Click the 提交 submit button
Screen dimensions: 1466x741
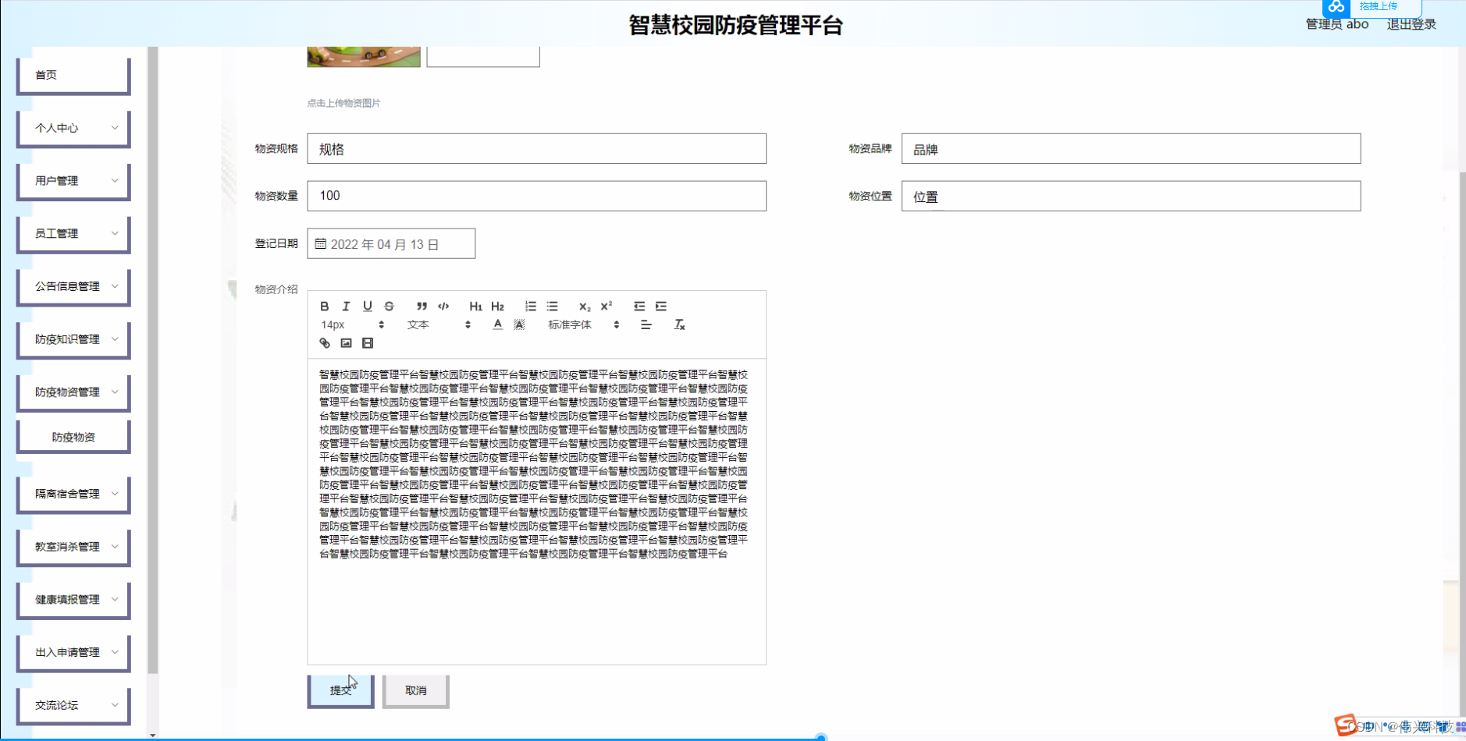coord(340,690)
